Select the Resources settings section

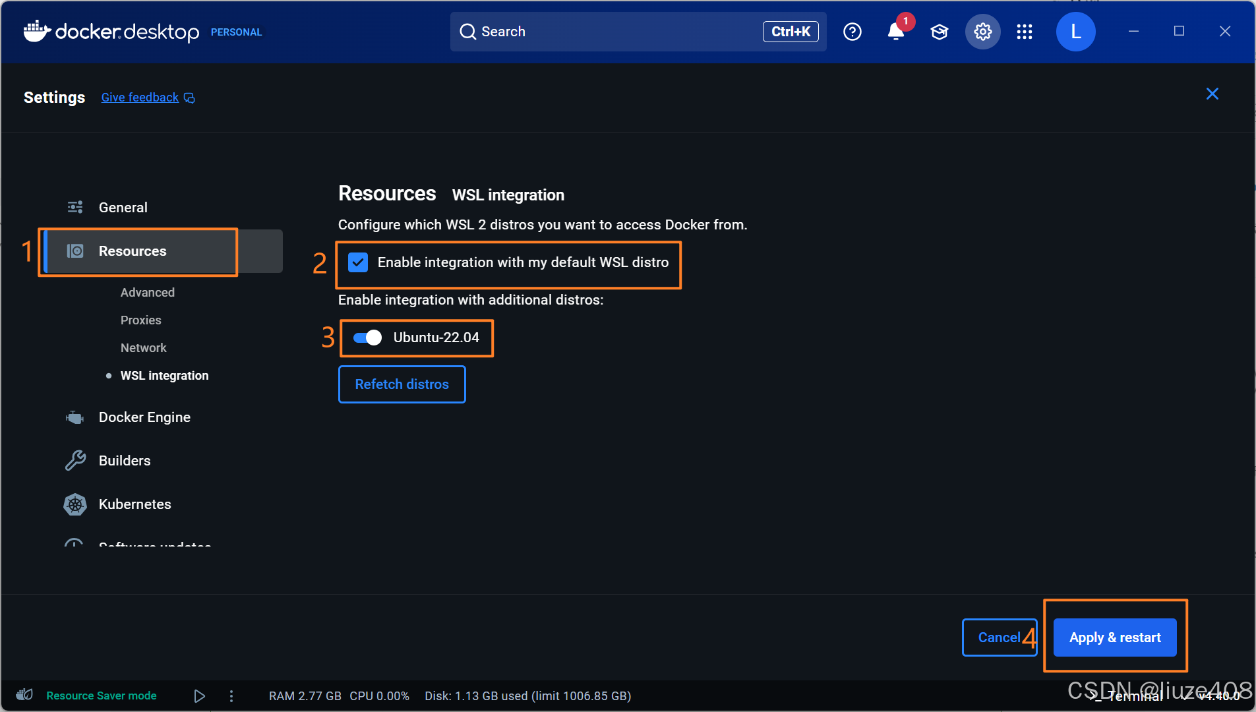[x=163, y=251]
